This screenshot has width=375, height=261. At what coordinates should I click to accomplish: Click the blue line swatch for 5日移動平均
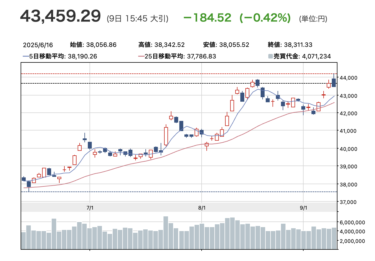point(26,56)
